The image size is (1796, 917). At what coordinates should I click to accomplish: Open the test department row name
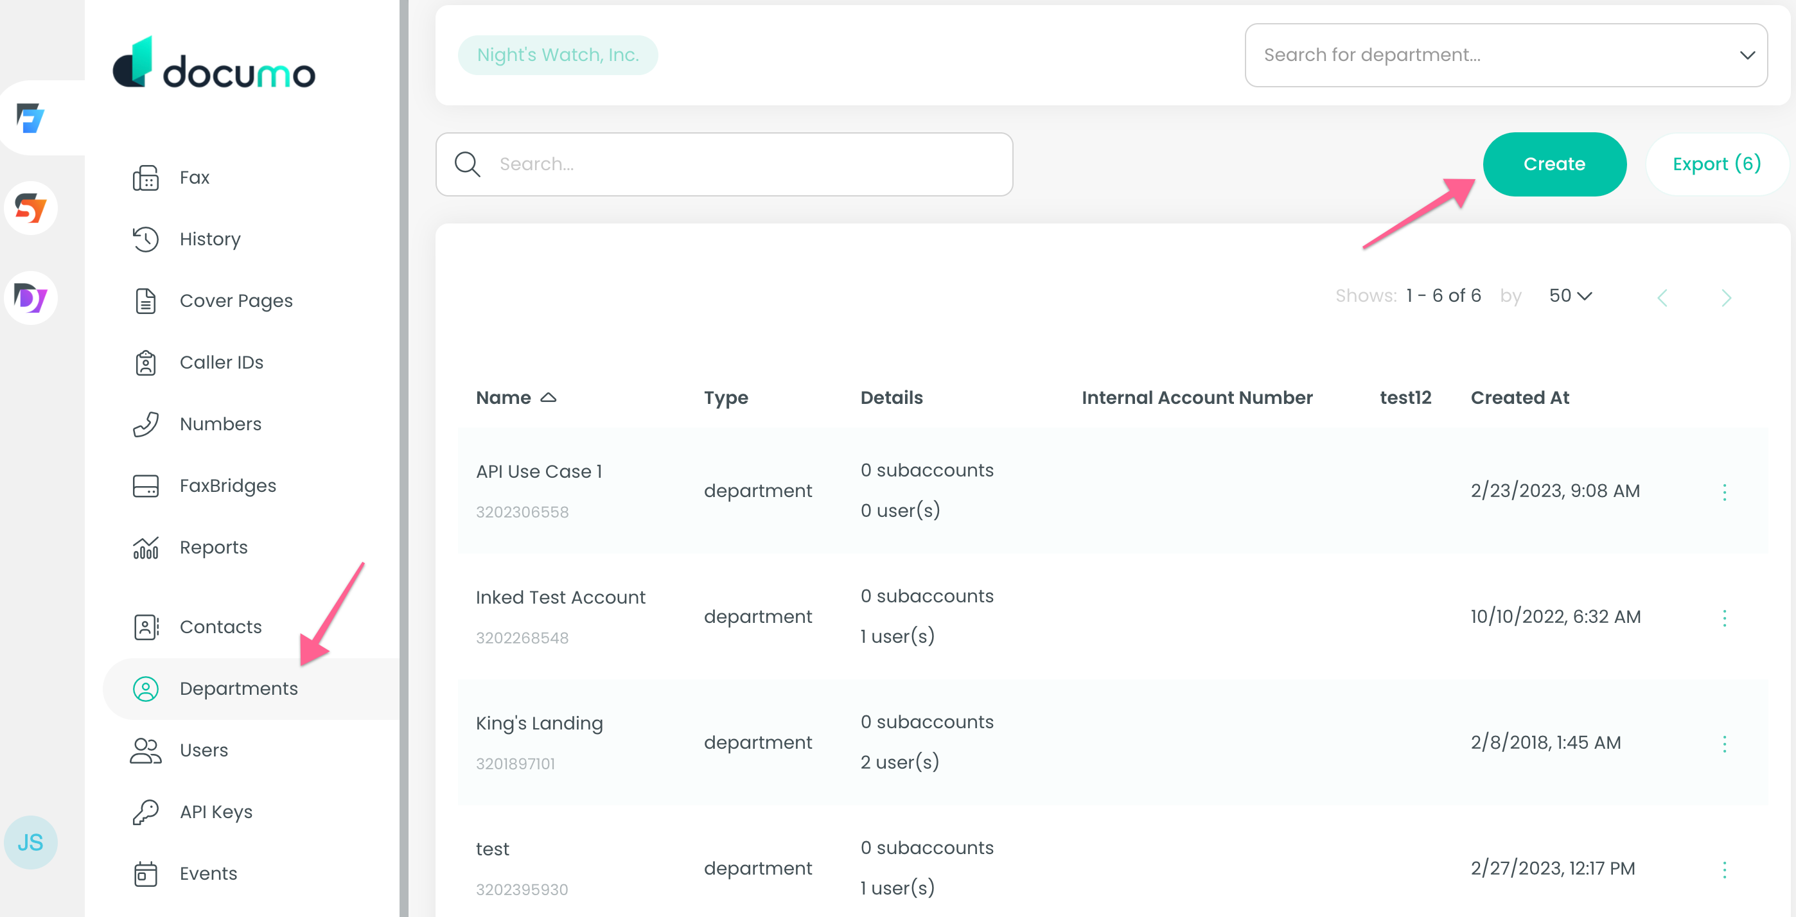tap(492, 849)
